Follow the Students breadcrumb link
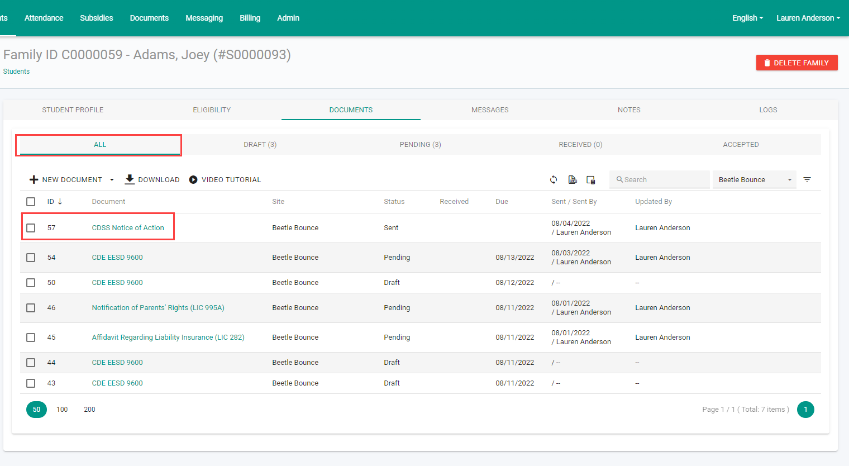 click(x=16, y=72)
